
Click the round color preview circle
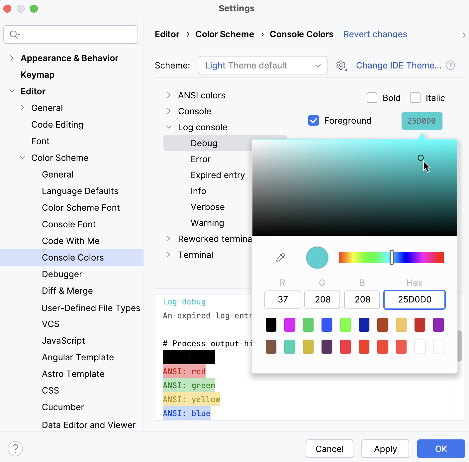(317, 257)
